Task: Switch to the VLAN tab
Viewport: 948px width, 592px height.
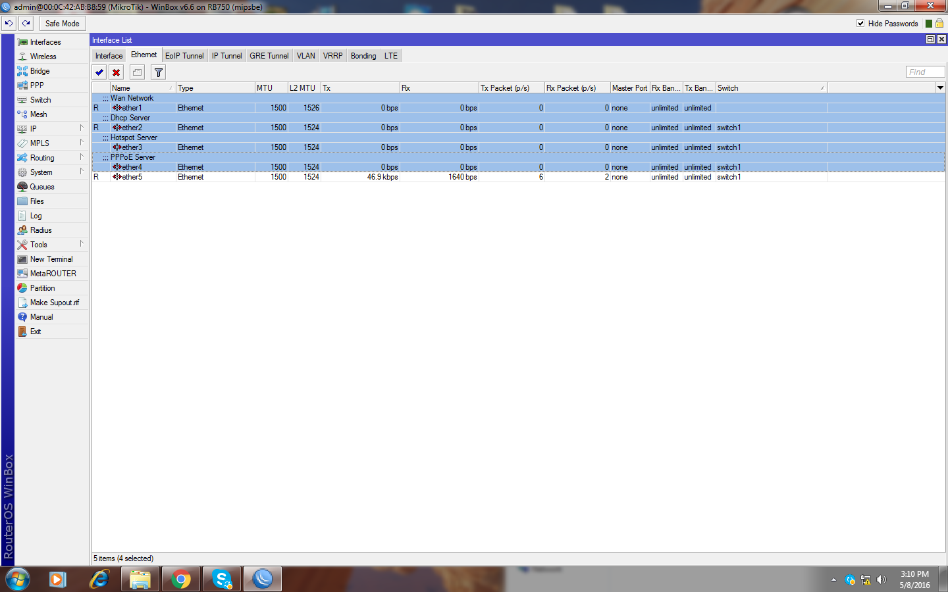Action: [x=305, y=55]
